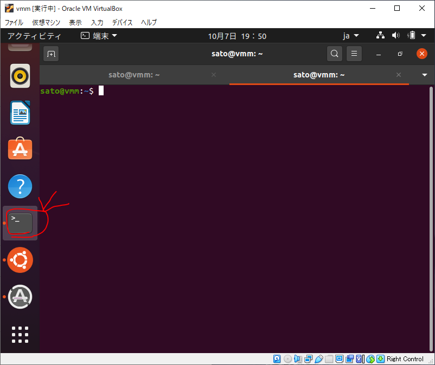Show all applications grid
This screenshot has width=435, height=365.
[20, 335]
